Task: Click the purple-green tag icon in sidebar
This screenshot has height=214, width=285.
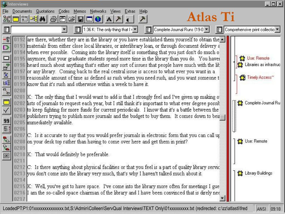Action: [x=6, y=47]
